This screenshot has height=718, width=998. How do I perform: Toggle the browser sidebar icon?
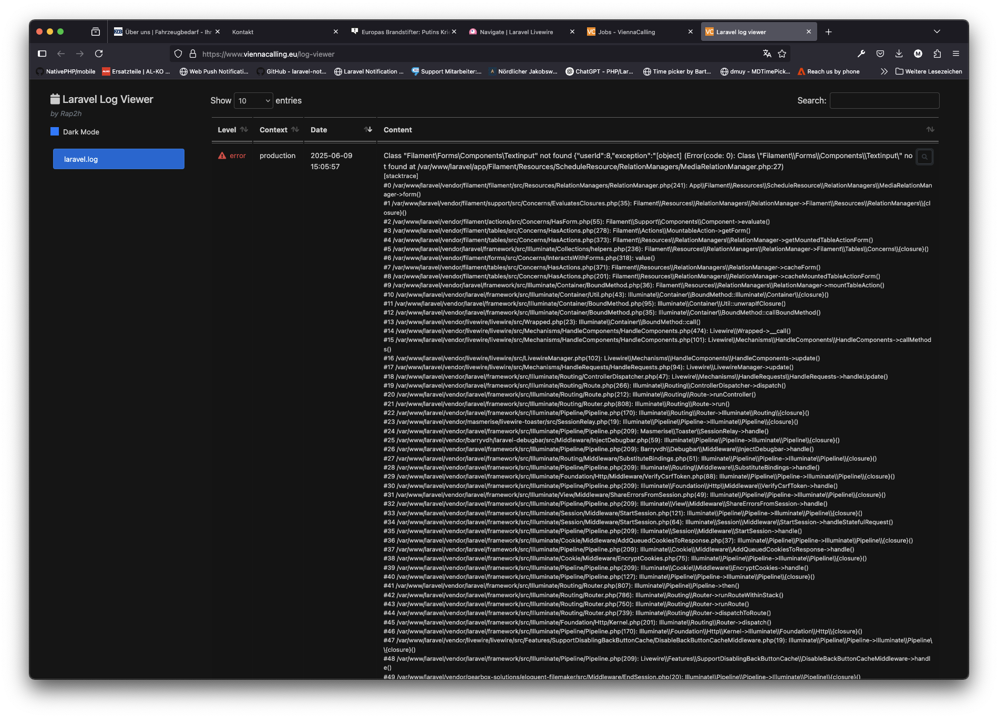43,54
